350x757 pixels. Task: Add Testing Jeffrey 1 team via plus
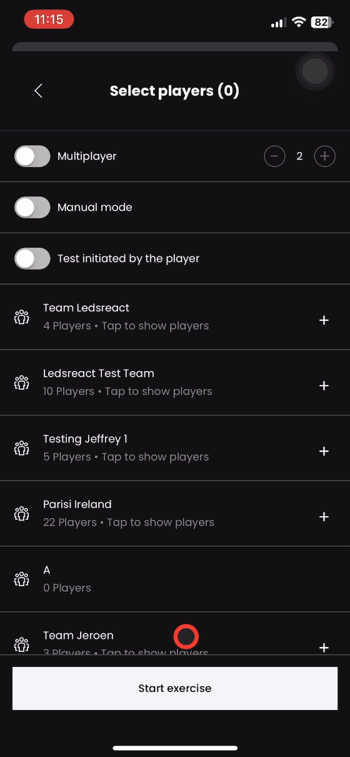coord(324,451)
